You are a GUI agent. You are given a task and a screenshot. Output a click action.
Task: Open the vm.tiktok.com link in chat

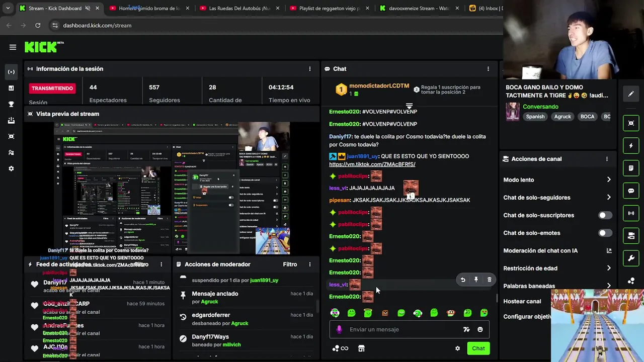[x=372, y=164]
